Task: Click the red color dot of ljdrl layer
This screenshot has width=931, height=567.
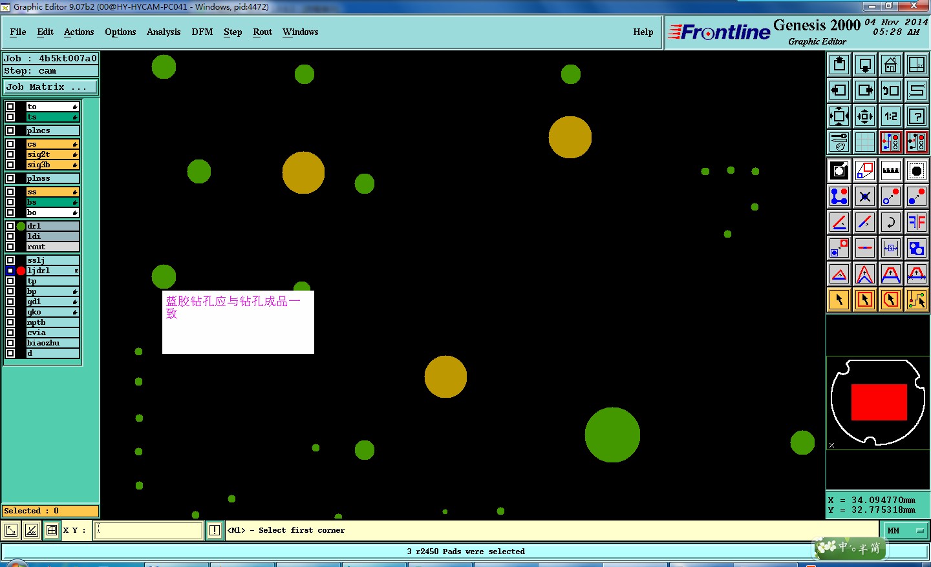Action: pyautogui.click(x=21, y=271)
